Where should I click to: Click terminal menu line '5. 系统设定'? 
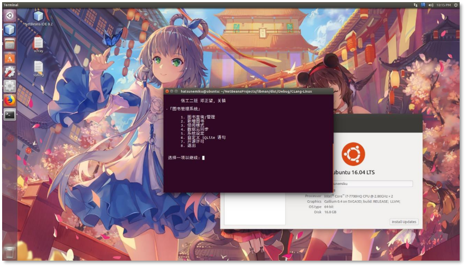point(192,133)
